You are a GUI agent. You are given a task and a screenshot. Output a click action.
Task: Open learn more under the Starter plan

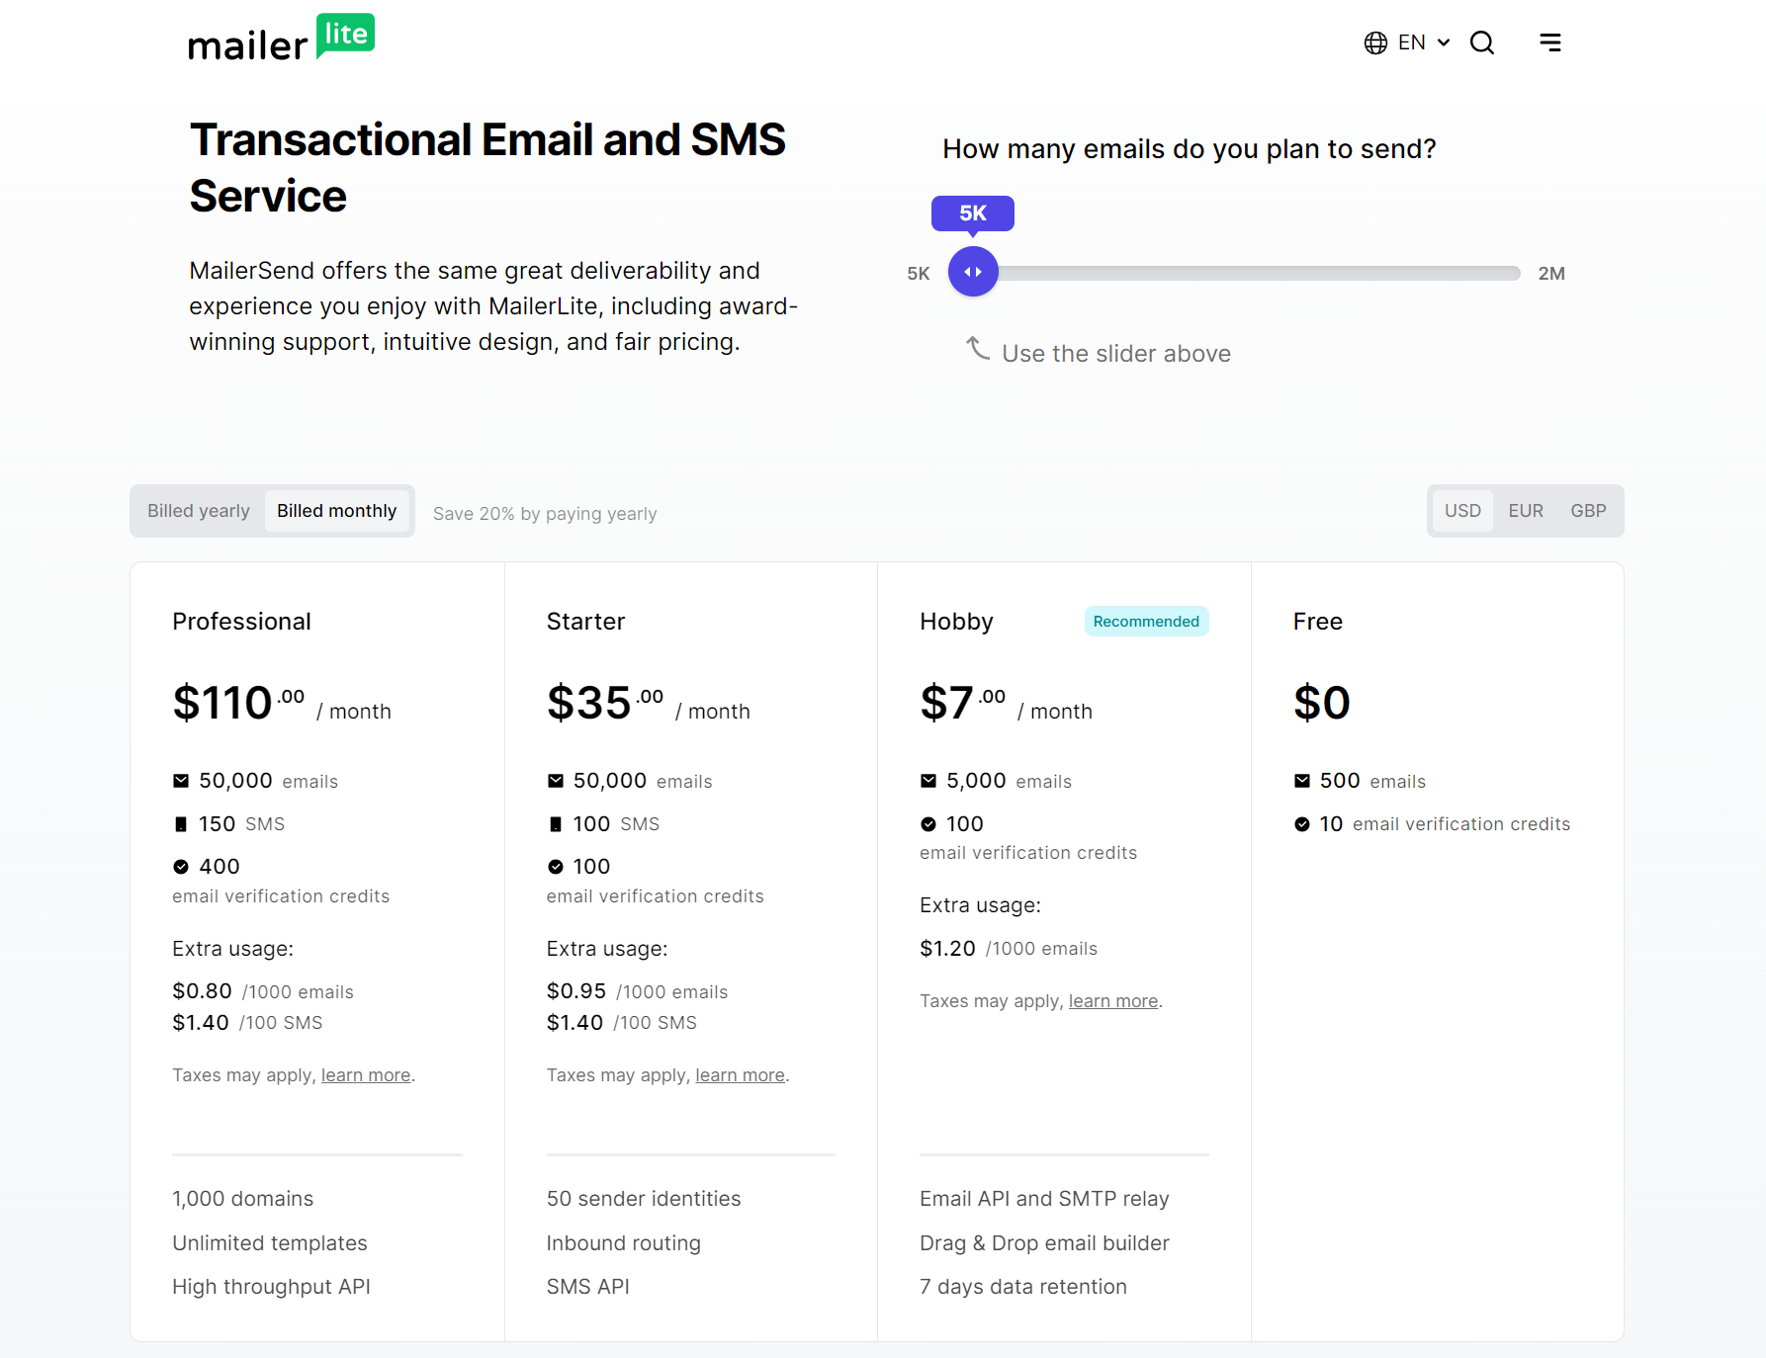point(739,1074)
